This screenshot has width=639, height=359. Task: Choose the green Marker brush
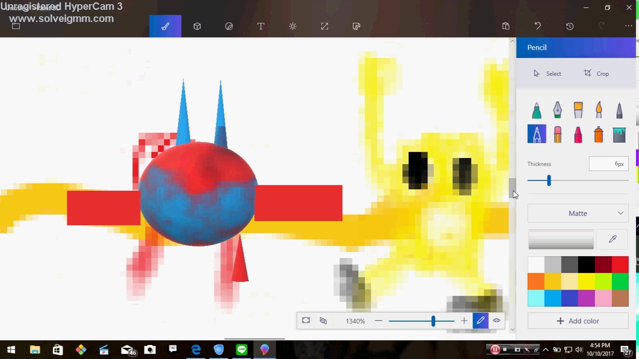537,110
